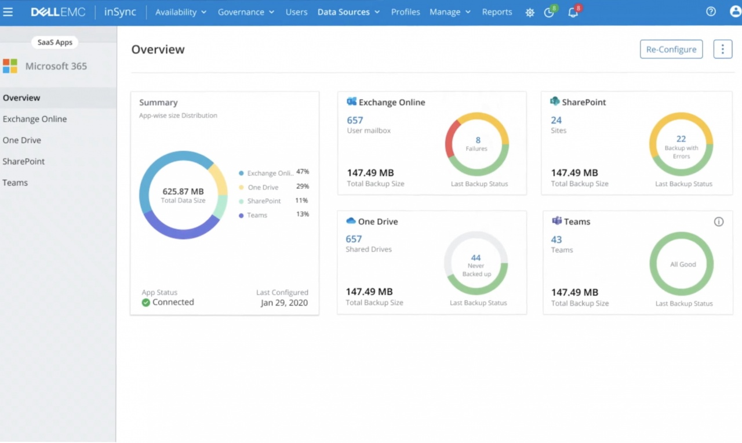This screenshot has height=443, width=742.
Task: Click the yellow One Drive legend dot
Action: pos(241,187)
